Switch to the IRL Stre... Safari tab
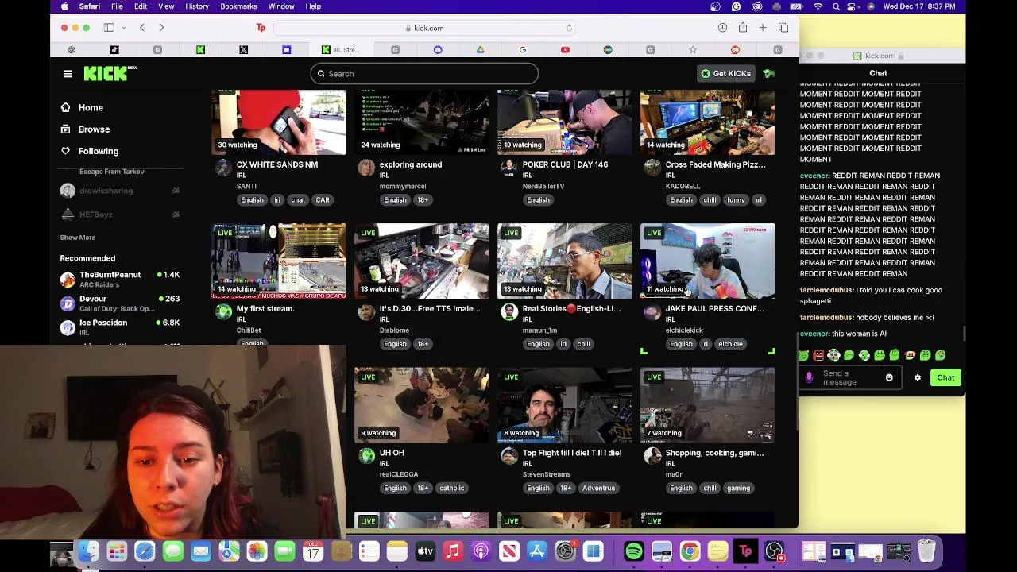This screenshot has width=1017, height=572. click(341, 50)
